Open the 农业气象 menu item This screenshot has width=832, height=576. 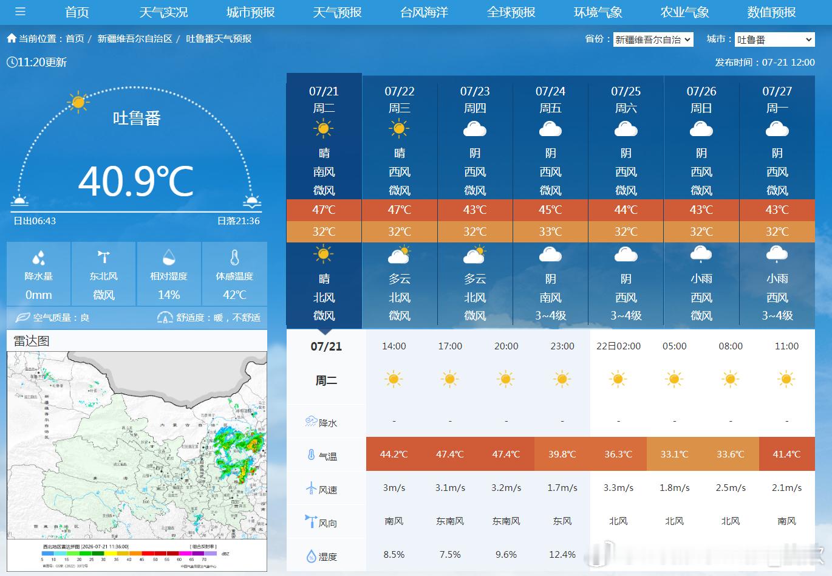(x=684, y=12)
